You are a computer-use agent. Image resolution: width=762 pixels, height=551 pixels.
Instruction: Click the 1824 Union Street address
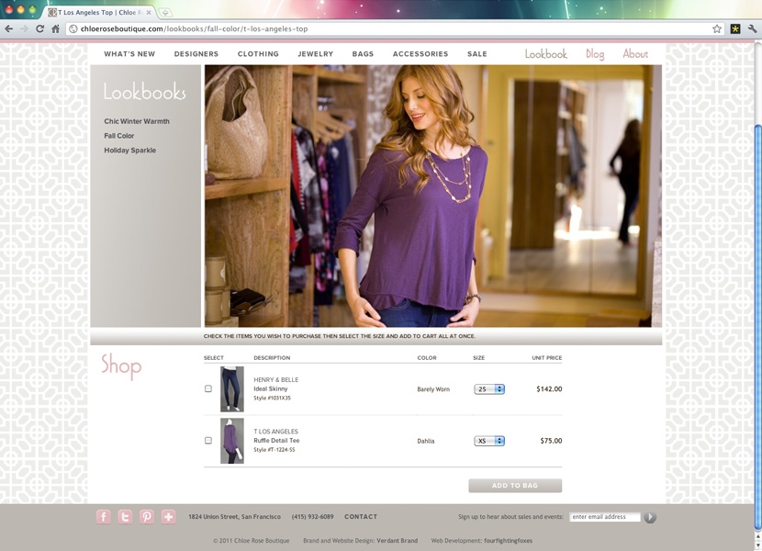234,516
